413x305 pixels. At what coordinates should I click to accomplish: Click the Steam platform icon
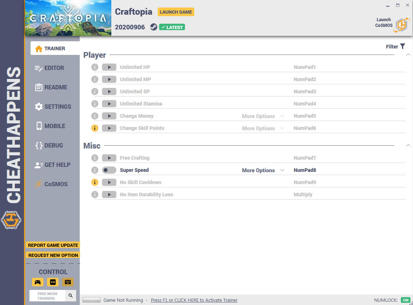coord(154,27)
